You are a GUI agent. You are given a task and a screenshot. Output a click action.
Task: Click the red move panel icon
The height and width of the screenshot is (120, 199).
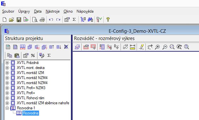93,47
